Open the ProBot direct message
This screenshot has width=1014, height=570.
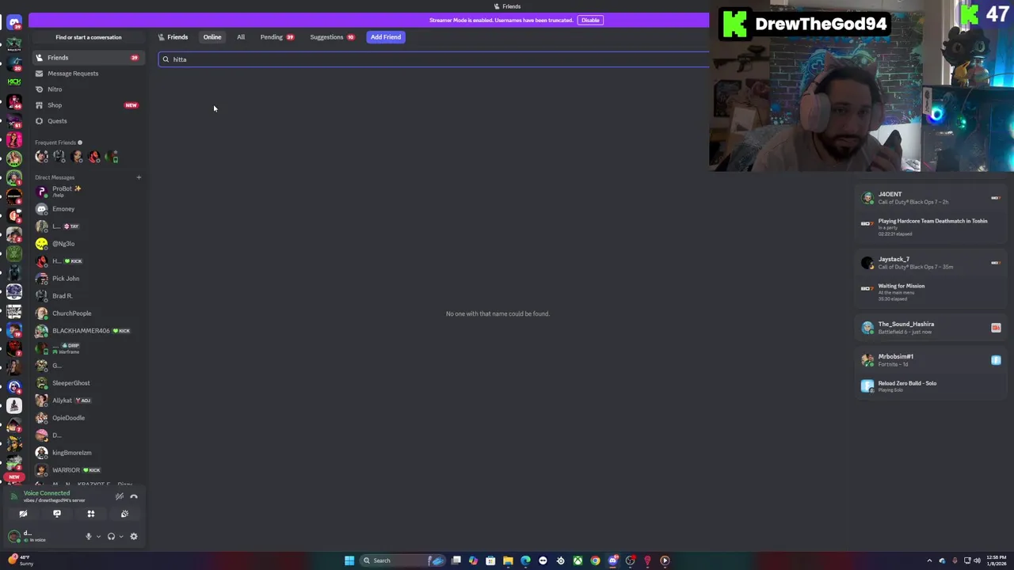click(88, 192)
